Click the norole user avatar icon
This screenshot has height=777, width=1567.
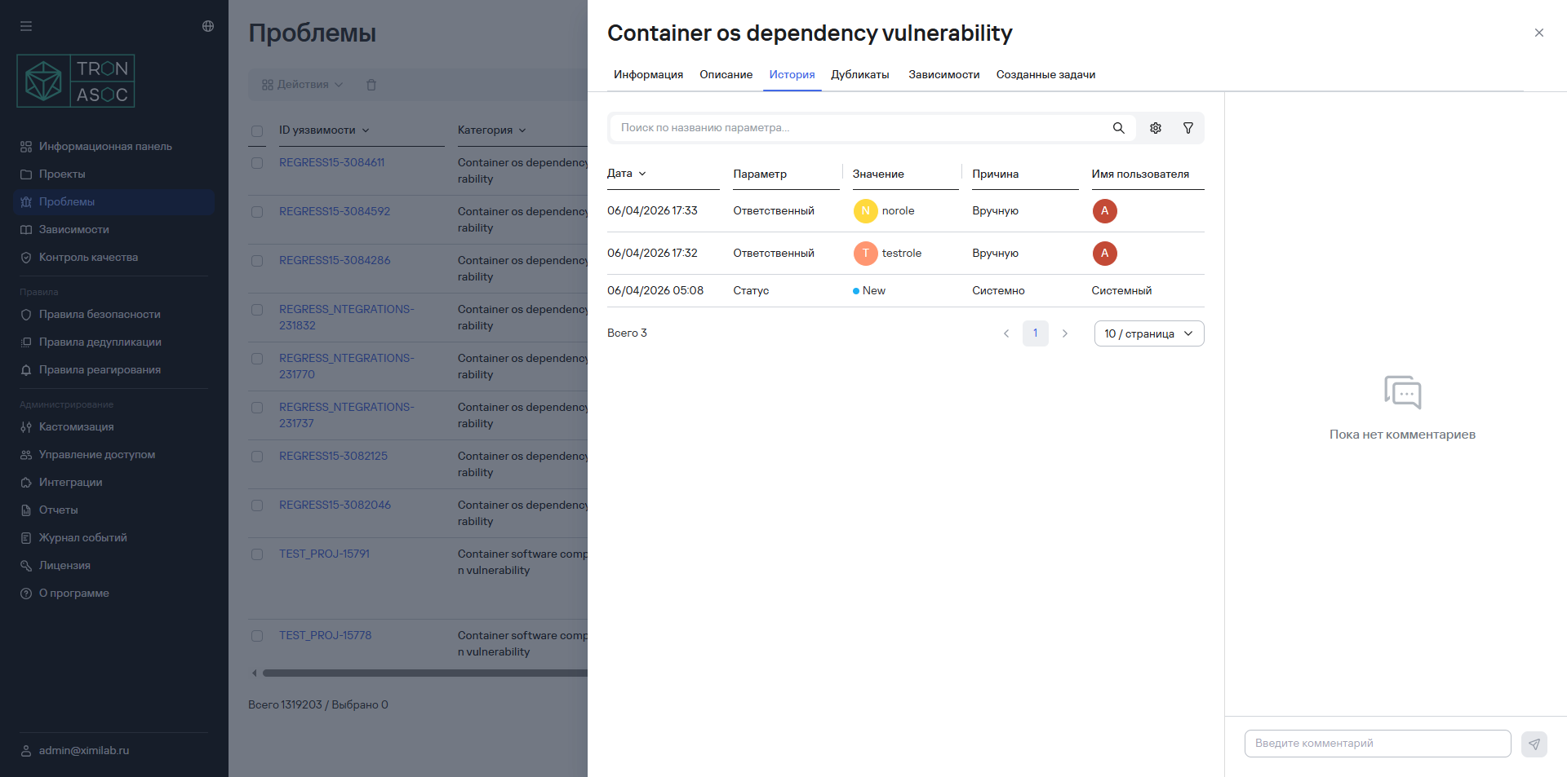coord(865,211)
